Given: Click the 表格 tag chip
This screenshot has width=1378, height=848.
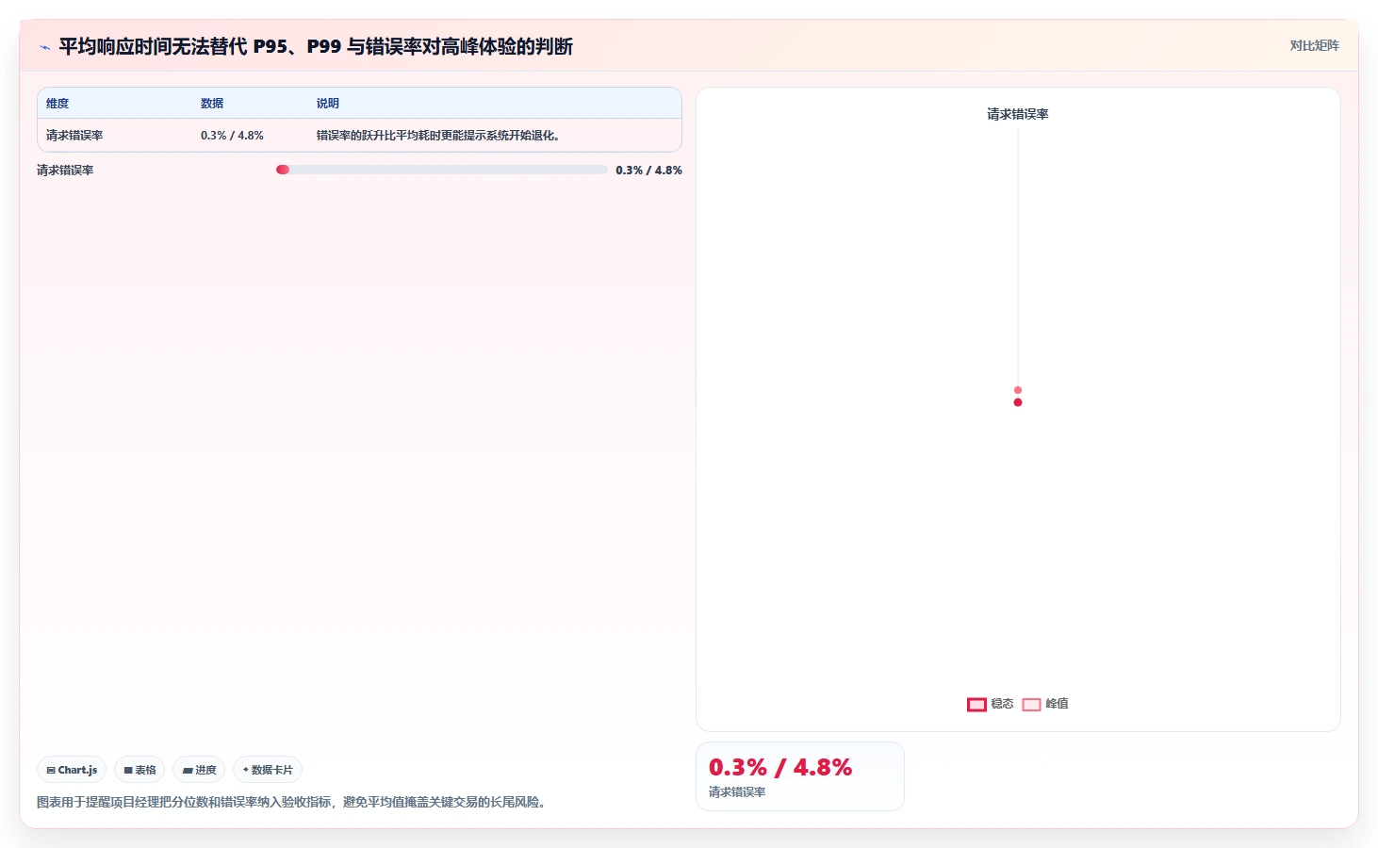Looking at the screenshot, I should [139, 770].
